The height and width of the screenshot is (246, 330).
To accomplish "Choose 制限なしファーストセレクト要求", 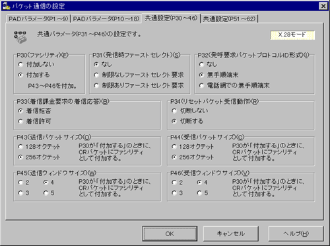I will [139, 75].
